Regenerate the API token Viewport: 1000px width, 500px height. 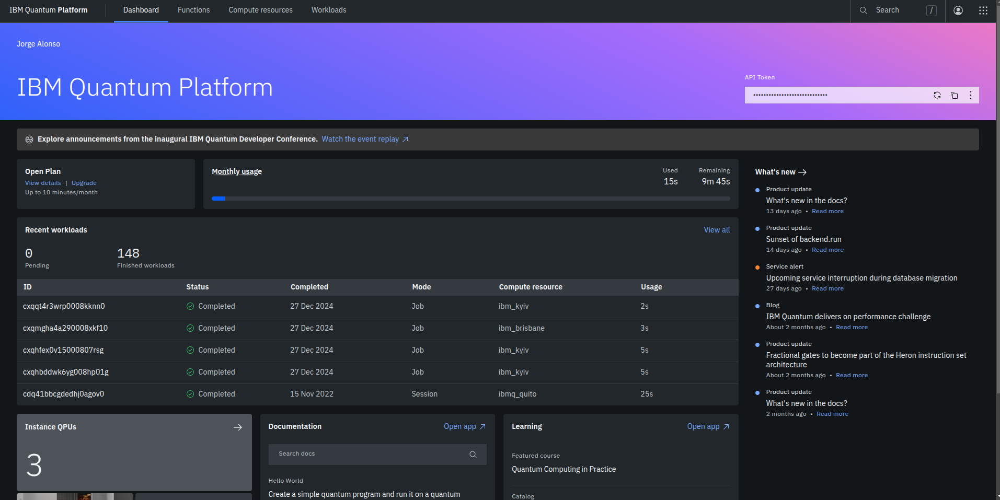point(937,95)
